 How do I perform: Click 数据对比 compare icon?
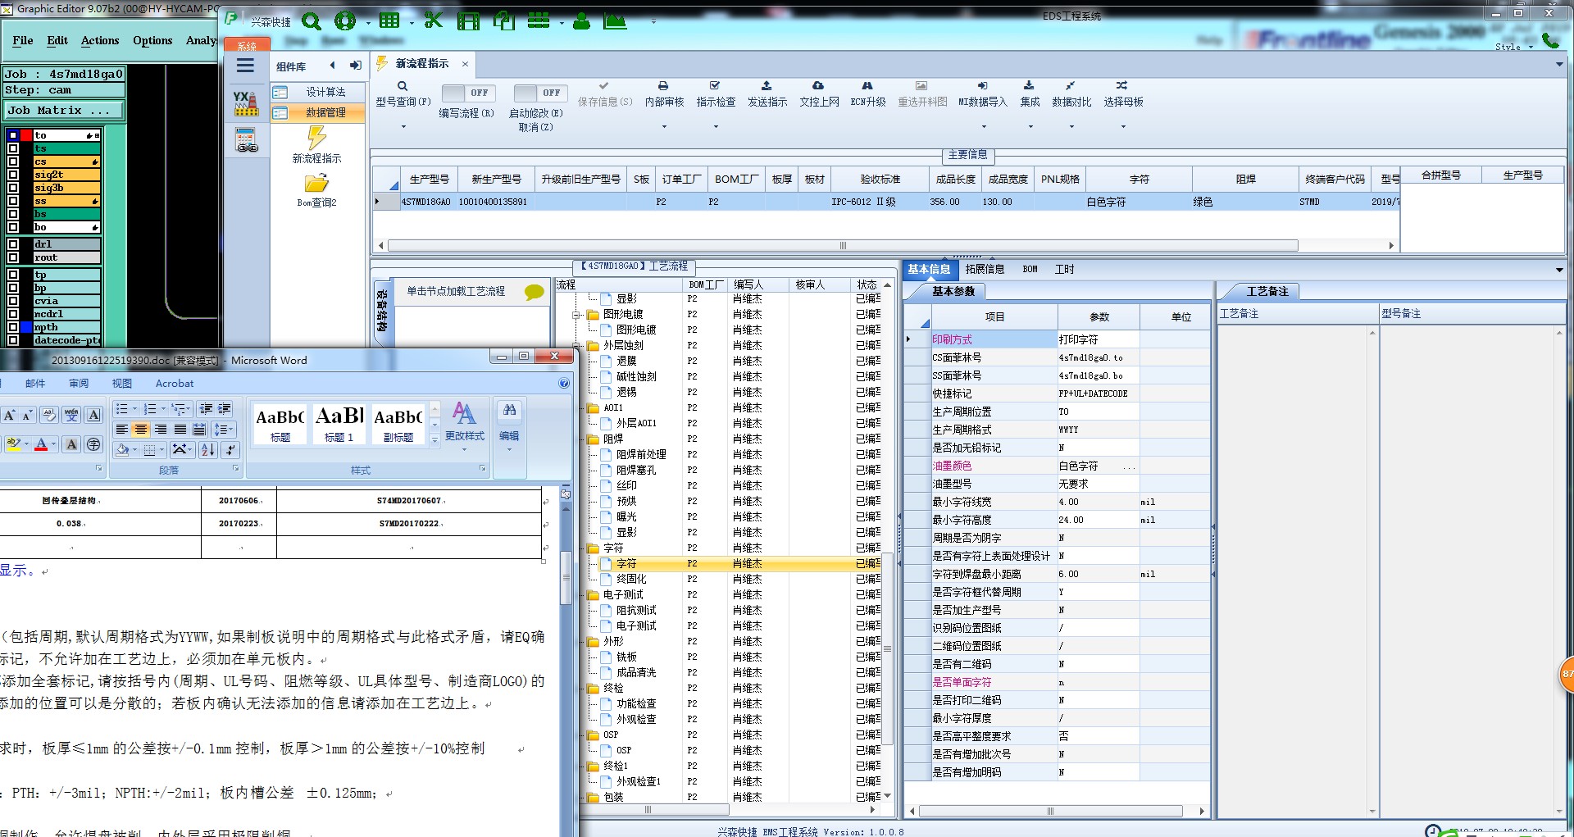tap(1071, 86)
